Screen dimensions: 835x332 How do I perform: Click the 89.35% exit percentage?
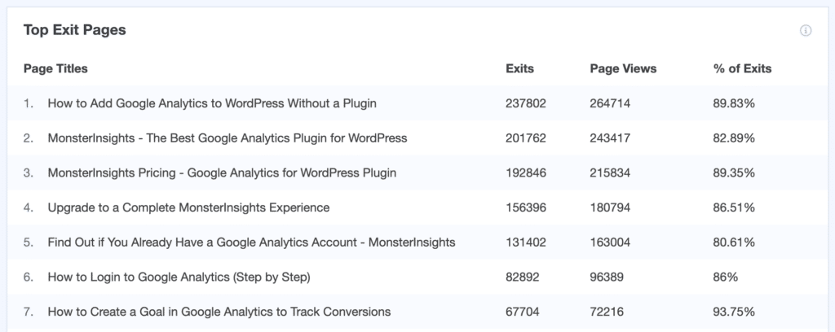click(x=734, y=173)
